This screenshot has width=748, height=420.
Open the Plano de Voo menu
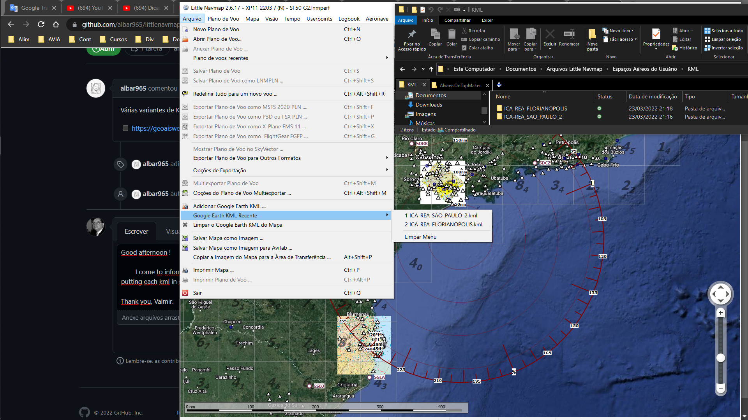pyautogui.click(x=223, y=19)
